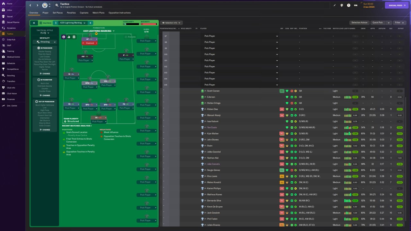Switch to the Match Plans tab
This screenshot has width=411, height=231.
[x=99, y=13]
